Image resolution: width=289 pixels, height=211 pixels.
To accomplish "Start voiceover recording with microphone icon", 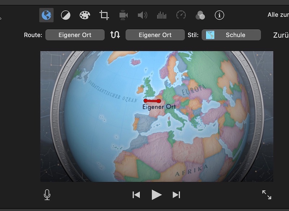I will (x=47, y=195).
